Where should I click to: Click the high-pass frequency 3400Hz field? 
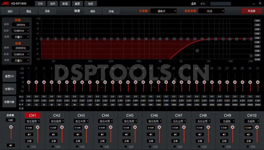21,25
